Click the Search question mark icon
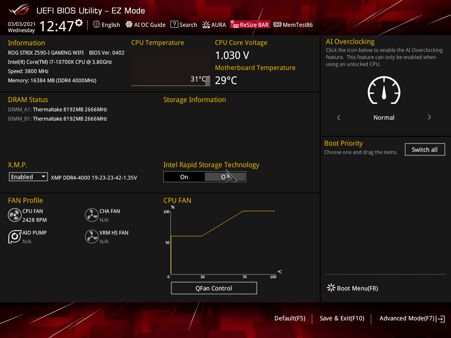The height and width of the screenshot is (338, 451). [x=174, y=25]
